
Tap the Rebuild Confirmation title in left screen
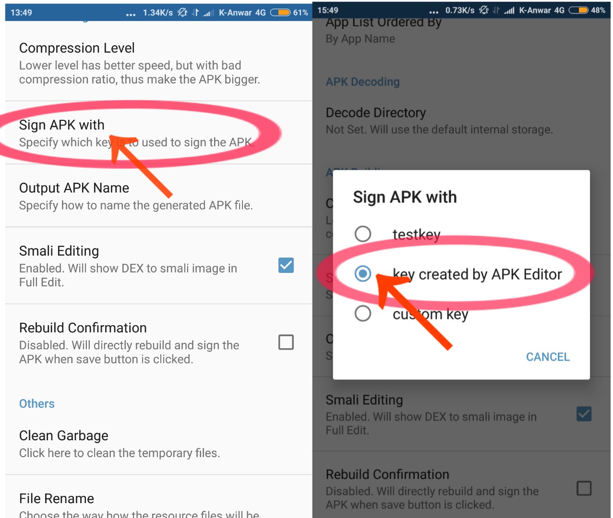[x=83, y=328]
